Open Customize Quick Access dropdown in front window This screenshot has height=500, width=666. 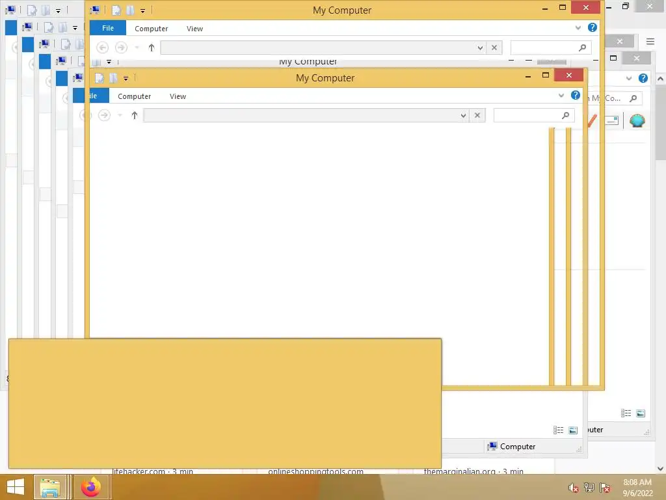[126, 78]
